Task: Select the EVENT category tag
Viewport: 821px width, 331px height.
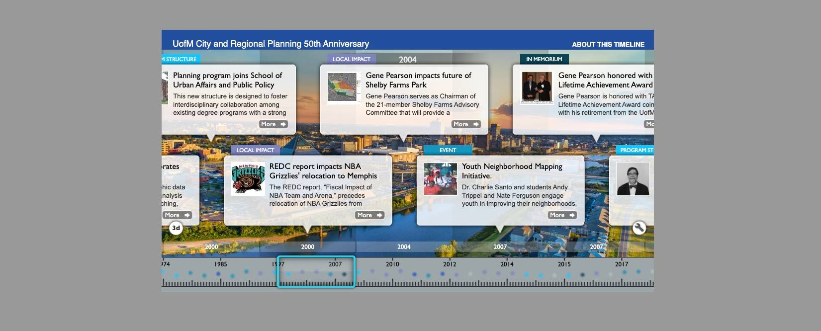Action: click(x=448, y=150)
